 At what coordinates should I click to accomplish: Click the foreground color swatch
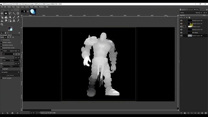(9, 28)
